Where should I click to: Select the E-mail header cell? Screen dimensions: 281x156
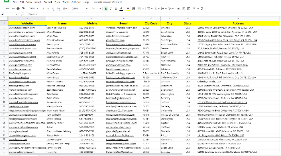(x=124, y=23)
